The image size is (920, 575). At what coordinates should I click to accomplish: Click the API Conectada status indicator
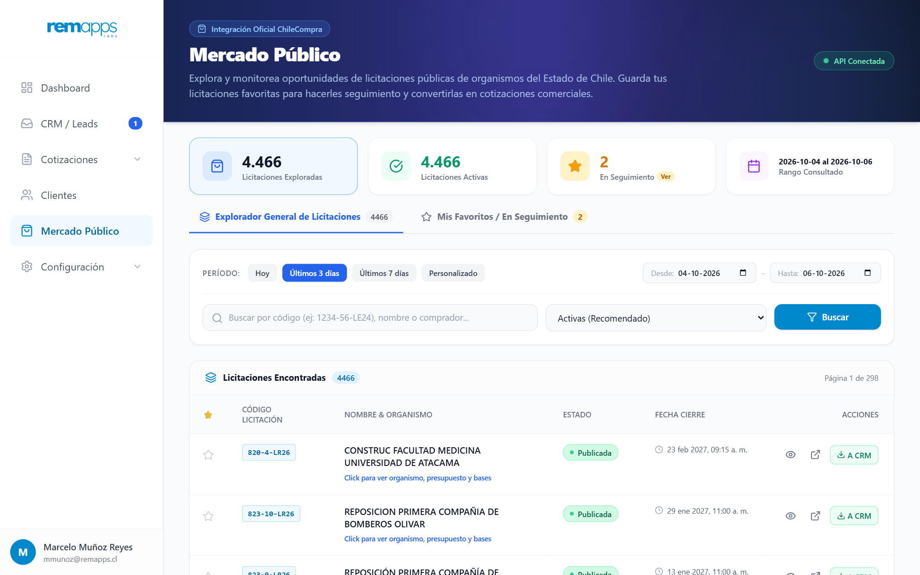tap(854, 61)
